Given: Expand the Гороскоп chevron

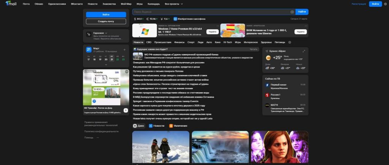Looking at the screenshot, I should [106, 33].
